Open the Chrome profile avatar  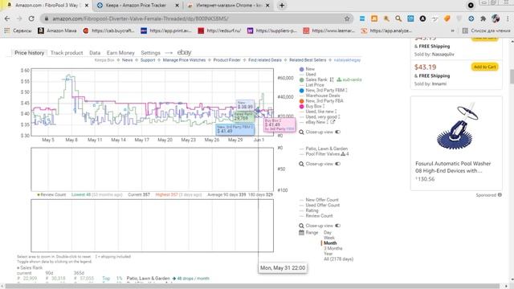496,18
